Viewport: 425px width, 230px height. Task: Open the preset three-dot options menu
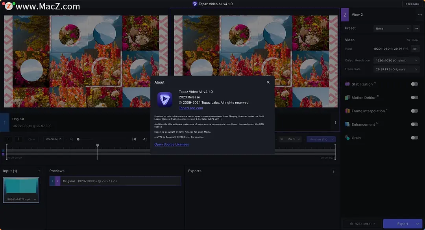pos(416,28)
